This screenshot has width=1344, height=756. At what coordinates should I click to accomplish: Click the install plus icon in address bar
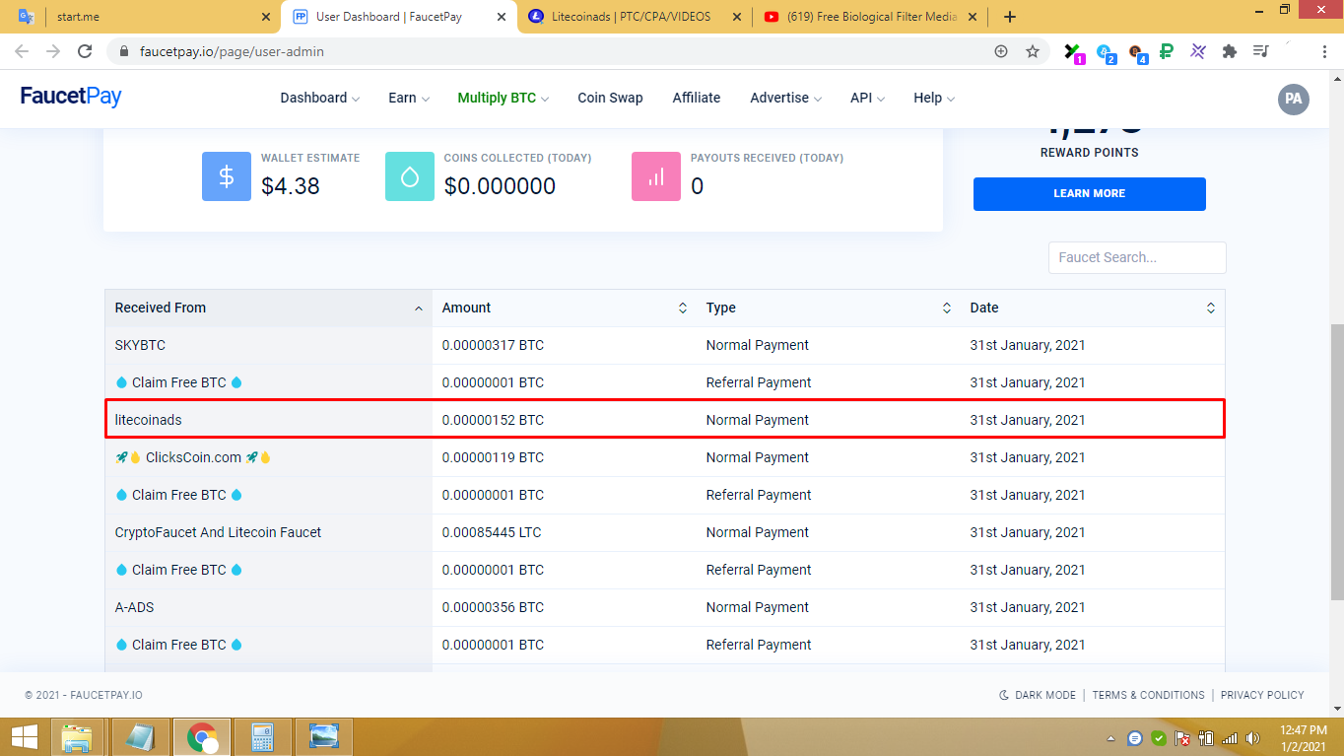1001,51
